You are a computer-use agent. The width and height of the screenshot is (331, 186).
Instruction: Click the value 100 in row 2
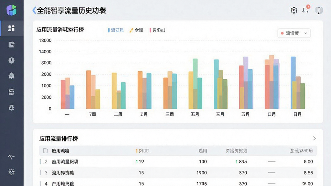203,162
